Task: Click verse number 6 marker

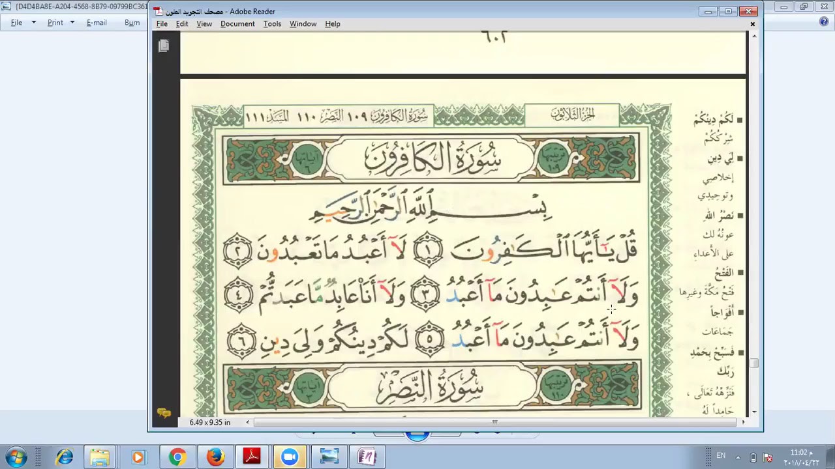Action: coord(241,340)
